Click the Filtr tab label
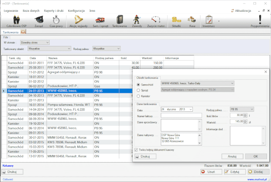 pos(6,37)
